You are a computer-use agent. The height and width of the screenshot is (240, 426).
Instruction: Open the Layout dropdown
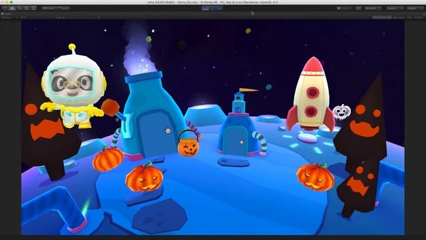[415, 8]
